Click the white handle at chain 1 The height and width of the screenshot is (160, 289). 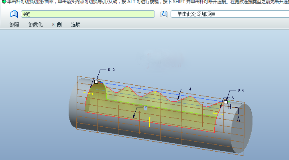click(x=96, y=82)
